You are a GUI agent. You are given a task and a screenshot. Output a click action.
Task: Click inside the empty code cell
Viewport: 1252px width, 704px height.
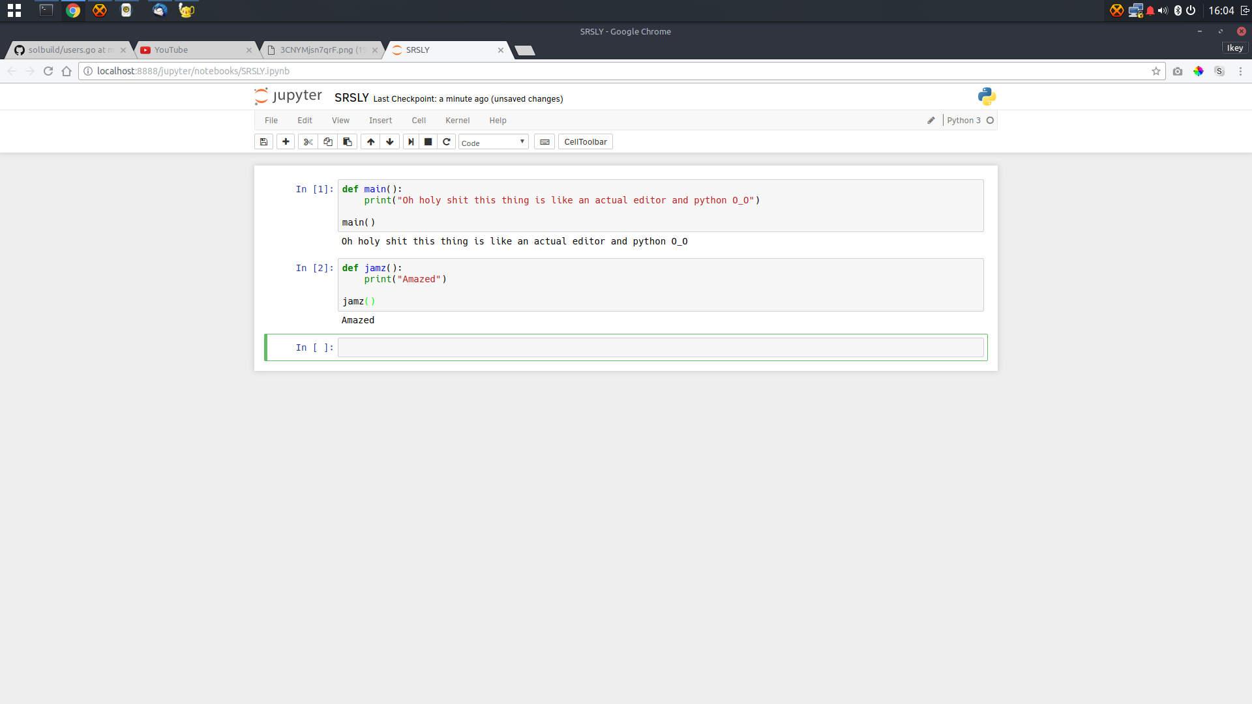[661, 347]
